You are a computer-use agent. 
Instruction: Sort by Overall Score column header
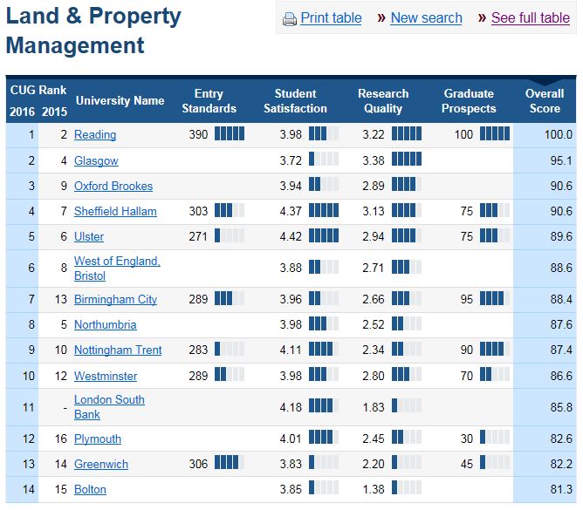pyautogui.click(x=545, y=100)
